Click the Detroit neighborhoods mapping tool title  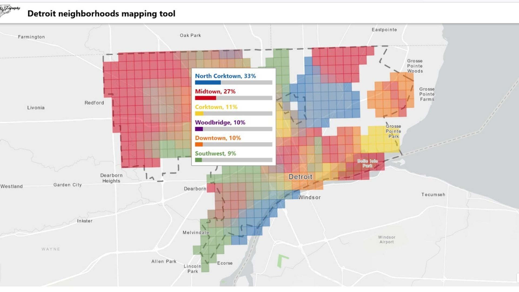(101, 13)
